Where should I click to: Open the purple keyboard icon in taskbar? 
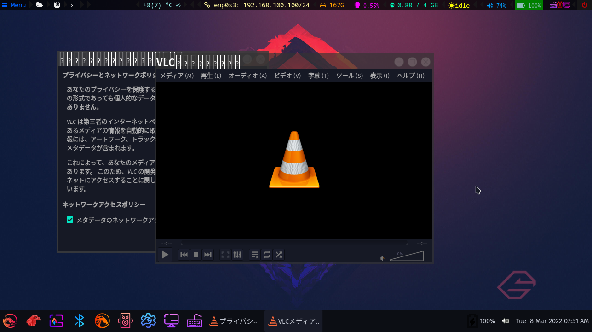[x=195, y=320]
